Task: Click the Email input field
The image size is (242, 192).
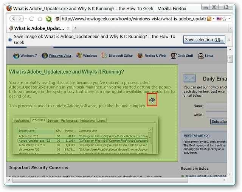Action: (216, 115)
